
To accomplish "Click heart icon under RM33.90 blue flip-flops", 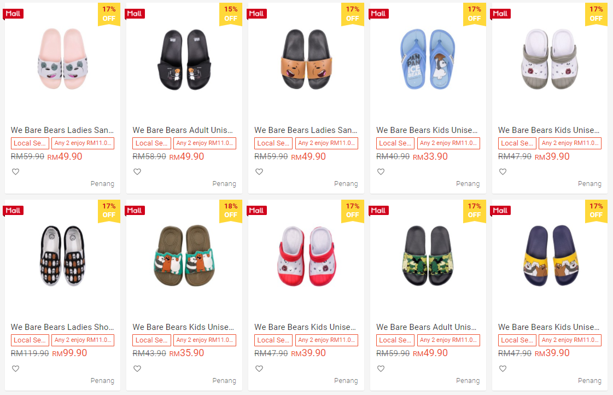I will 381,172.
